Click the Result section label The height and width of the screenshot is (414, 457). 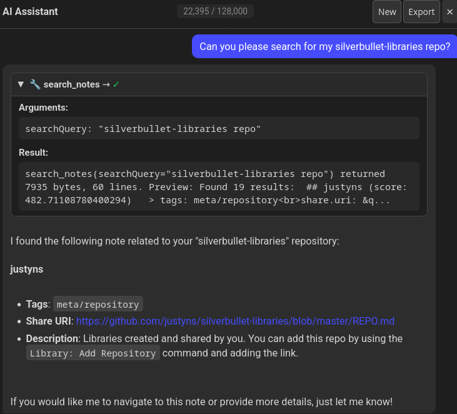pos(33,153)
